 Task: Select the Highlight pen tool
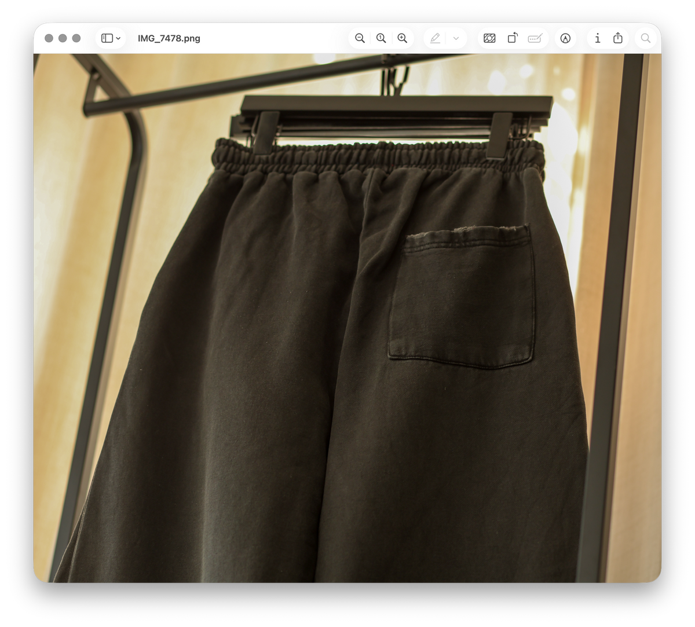click(x=435, y=38)
